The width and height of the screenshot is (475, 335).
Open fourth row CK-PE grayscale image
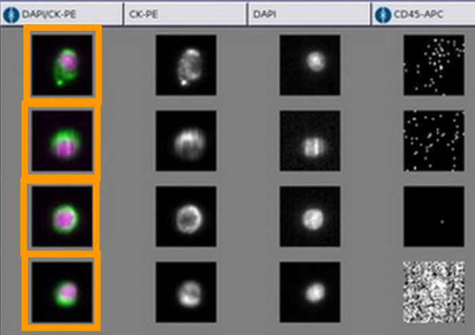[x=185, y=292]
